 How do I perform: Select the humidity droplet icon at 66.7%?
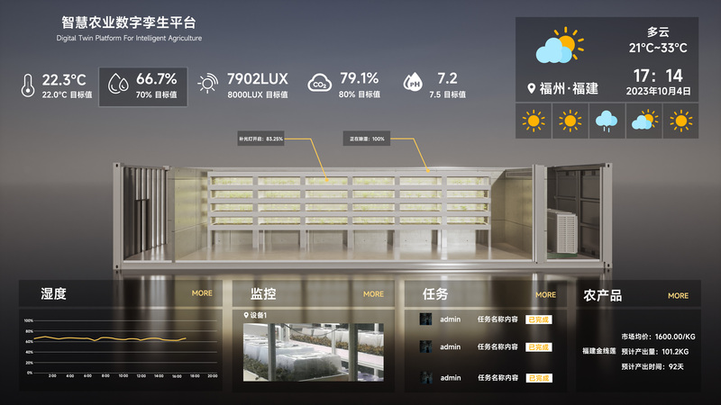[x=117, y=85]
